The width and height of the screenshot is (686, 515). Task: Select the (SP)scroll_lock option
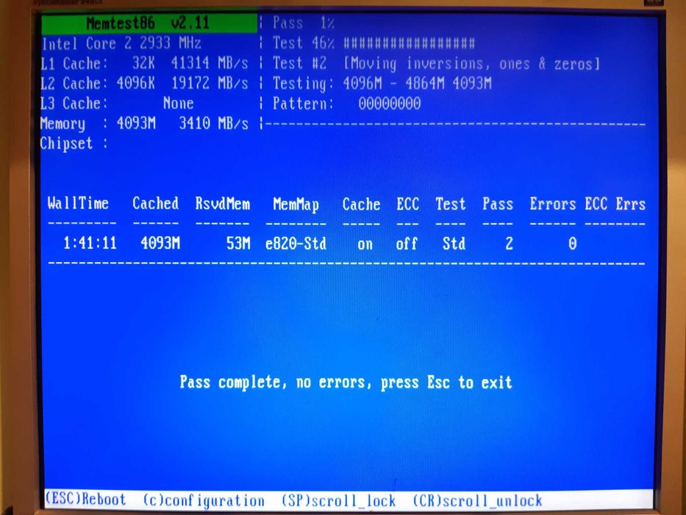click(338, 500)
